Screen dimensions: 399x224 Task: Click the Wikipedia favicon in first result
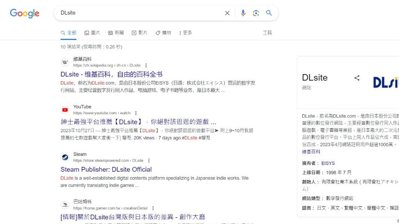tap(65, 62)
